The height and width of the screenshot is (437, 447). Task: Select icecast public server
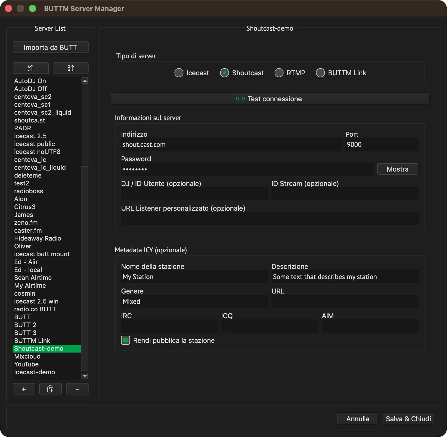click(x=47, y=144)
